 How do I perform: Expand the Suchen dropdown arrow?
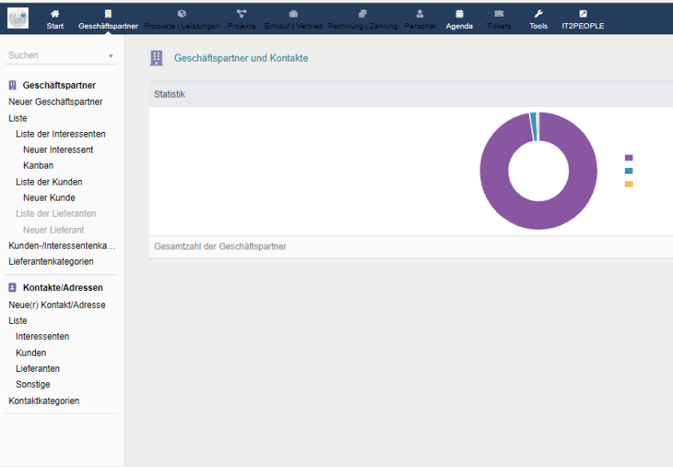[111, 56]
